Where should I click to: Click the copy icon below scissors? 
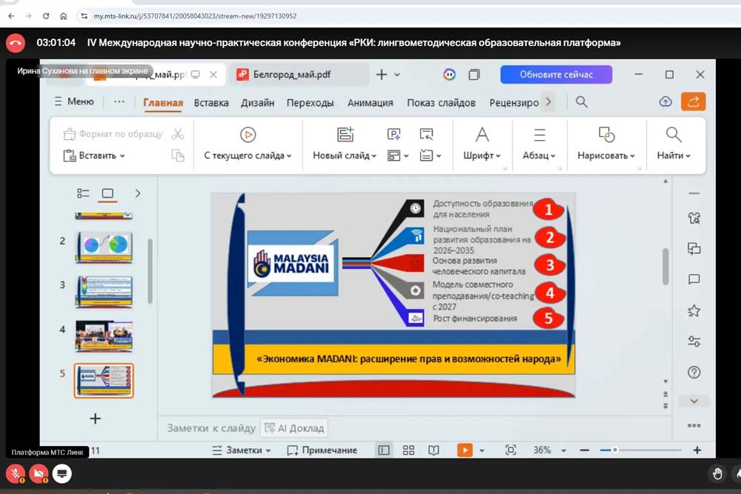click(178, 156)
